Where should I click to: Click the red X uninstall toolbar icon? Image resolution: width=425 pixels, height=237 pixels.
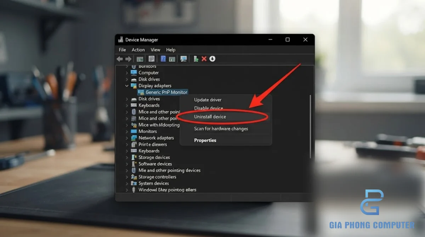click(204, 59)
